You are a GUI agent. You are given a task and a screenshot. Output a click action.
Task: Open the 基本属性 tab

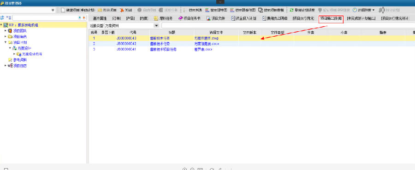coord(100,19)
